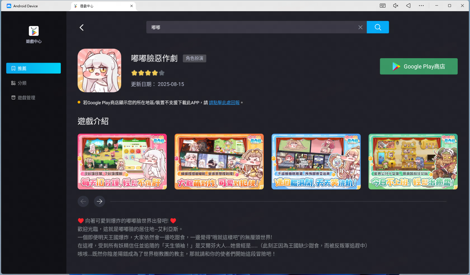
Task: Clear the search field with X icon
Action: [360, 27]
